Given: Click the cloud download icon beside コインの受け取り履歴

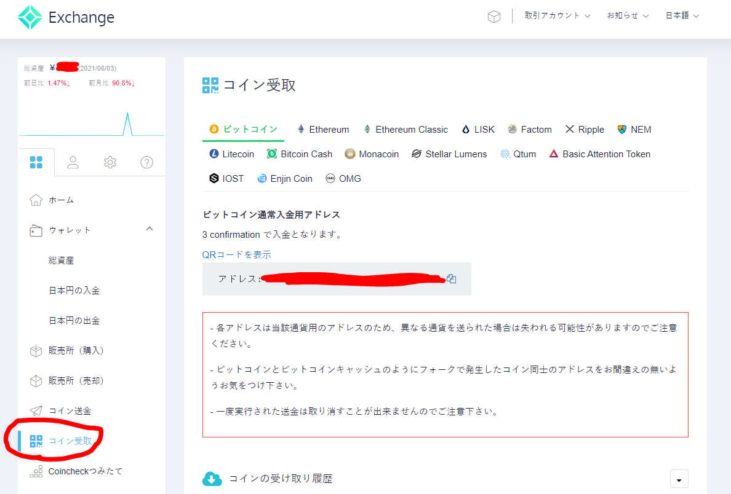Looking at the screenshot, I should coord(212,478).
